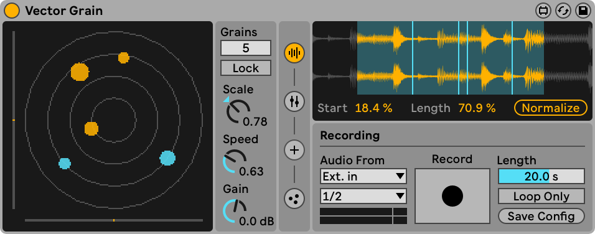Screen dimensions: 595x234
Task: Open the 1/2 input channel dropdown
Action: [363, 196]
